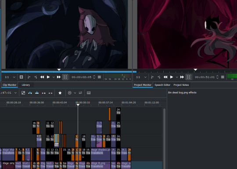Select the '9.7' clip on third track
This screenshot has width=237, height=169.
(39, 141)
